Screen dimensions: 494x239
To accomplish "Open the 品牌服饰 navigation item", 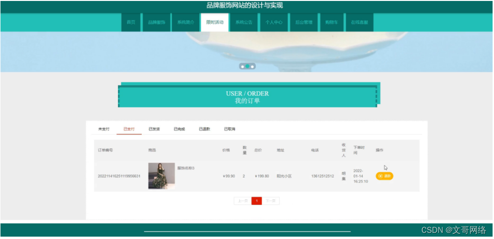I will coord(156,22).
